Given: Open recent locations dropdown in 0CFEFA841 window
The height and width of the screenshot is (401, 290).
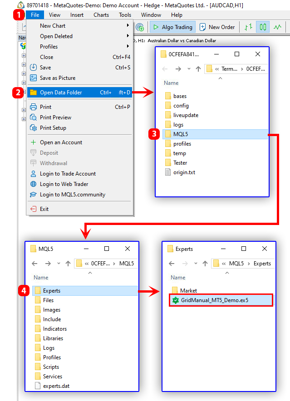Looking at the screenshot, I should [189, 69].
